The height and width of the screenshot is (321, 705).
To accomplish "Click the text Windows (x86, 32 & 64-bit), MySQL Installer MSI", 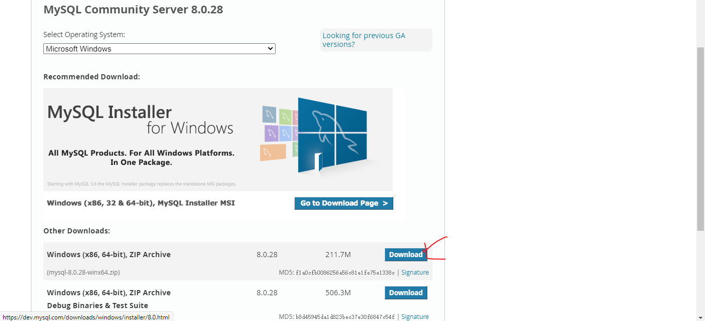I will pyautogui.click(x=141, y=203).
